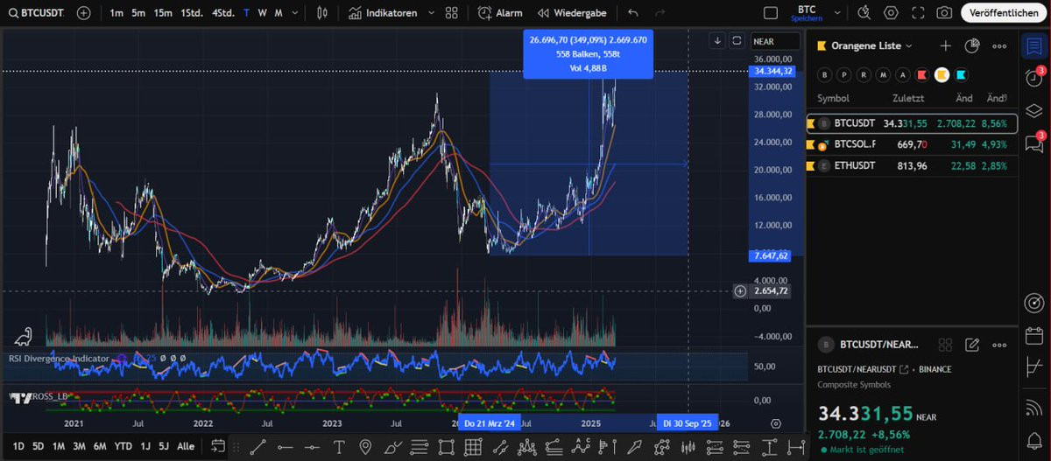Switch to the weekly W timeframe
This screenshot has width=1051, height=461.
coord(262,13)
